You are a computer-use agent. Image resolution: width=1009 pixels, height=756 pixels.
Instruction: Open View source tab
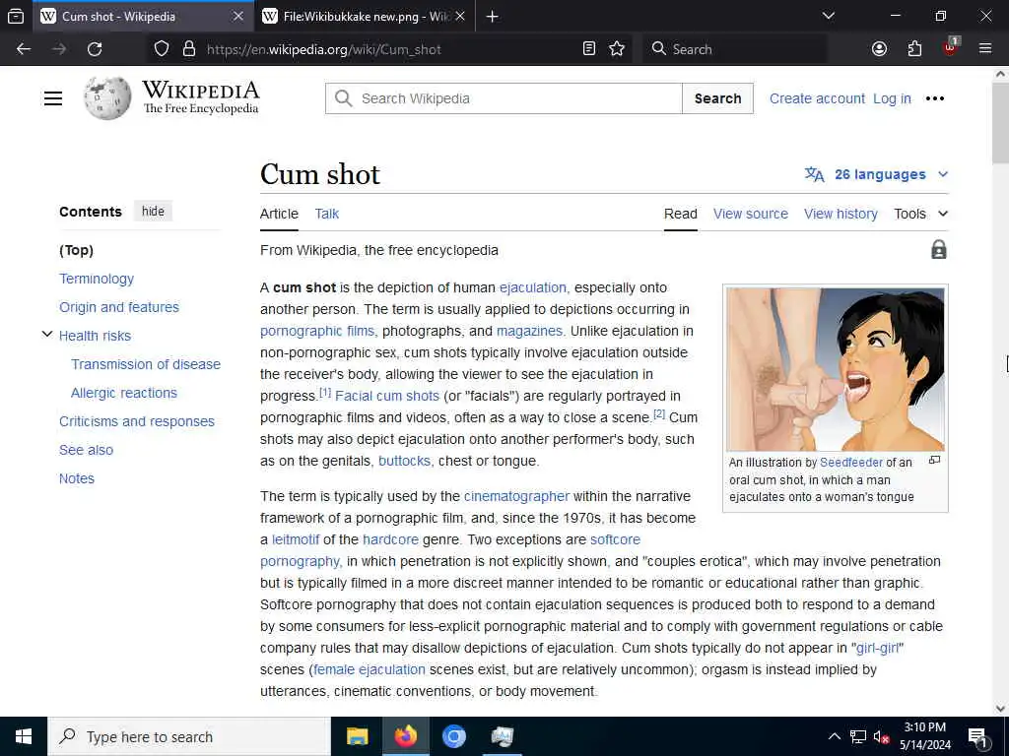pos(750,214)
